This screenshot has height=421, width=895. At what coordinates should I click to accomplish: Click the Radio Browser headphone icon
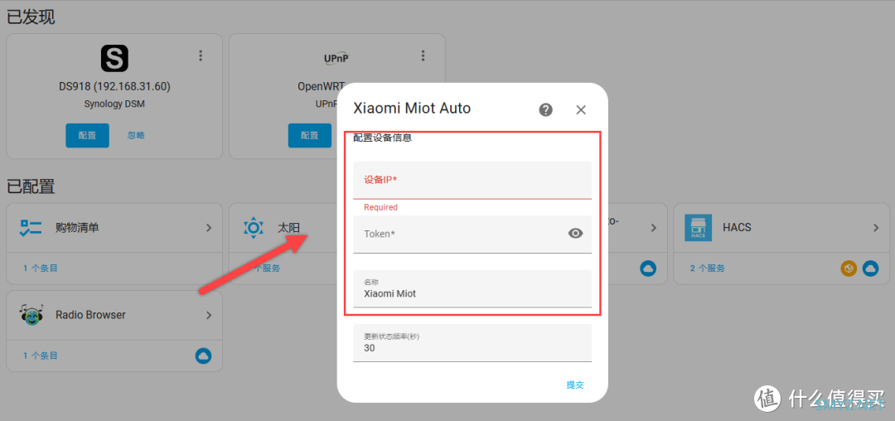tap(31, 314)
